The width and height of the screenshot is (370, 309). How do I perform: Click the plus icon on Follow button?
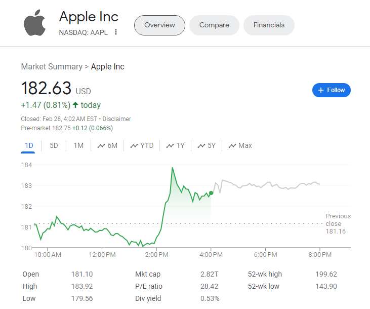pyautogui.click(x=320, y=90)
